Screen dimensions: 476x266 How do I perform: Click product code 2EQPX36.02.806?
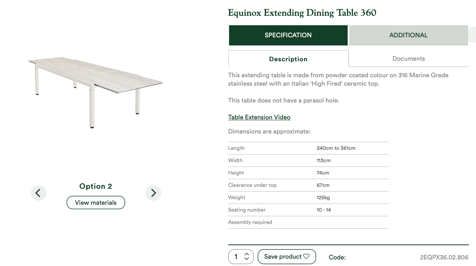click(x=444, y=257)
